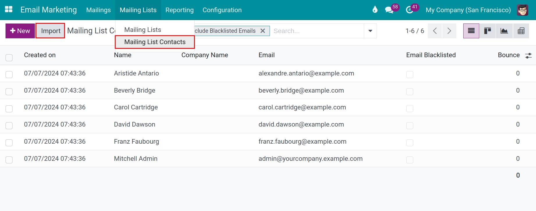The image size is (536, 211).
Task: Choose Mailing List Contacts from dropdown
Action: click(155, 42)
